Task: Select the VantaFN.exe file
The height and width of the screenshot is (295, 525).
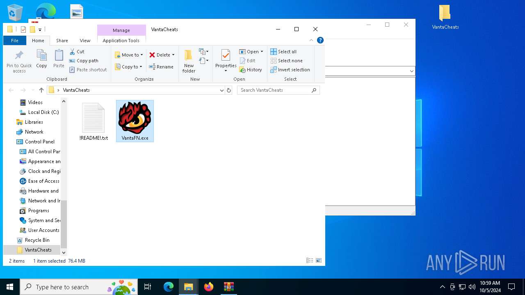Action: coord(135,121)
